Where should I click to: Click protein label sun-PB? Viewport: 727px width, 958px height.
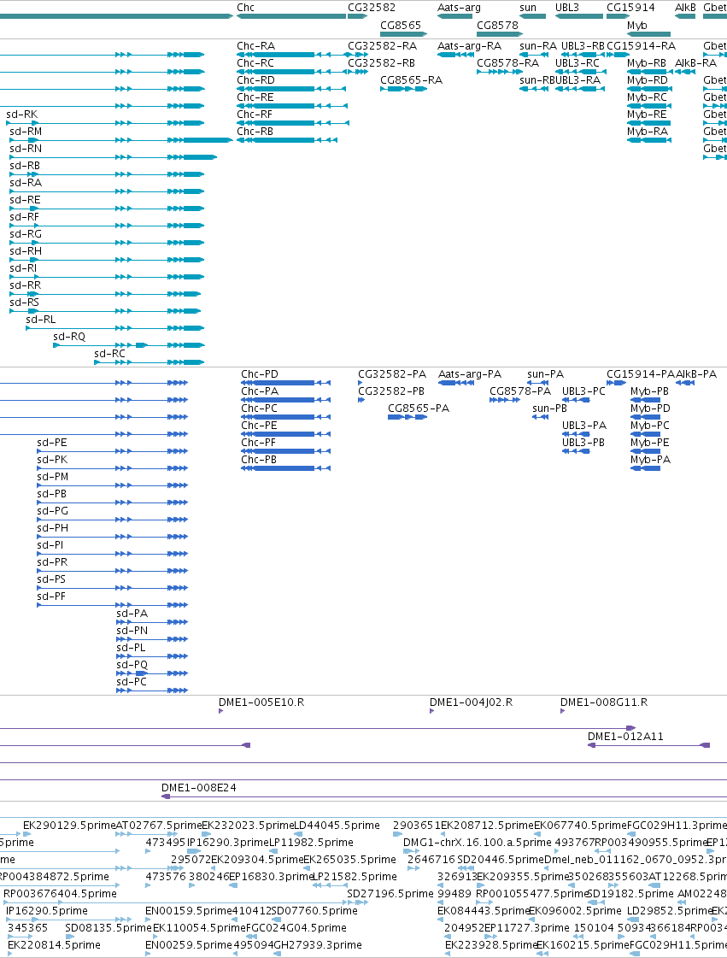(x=550, y=408)
